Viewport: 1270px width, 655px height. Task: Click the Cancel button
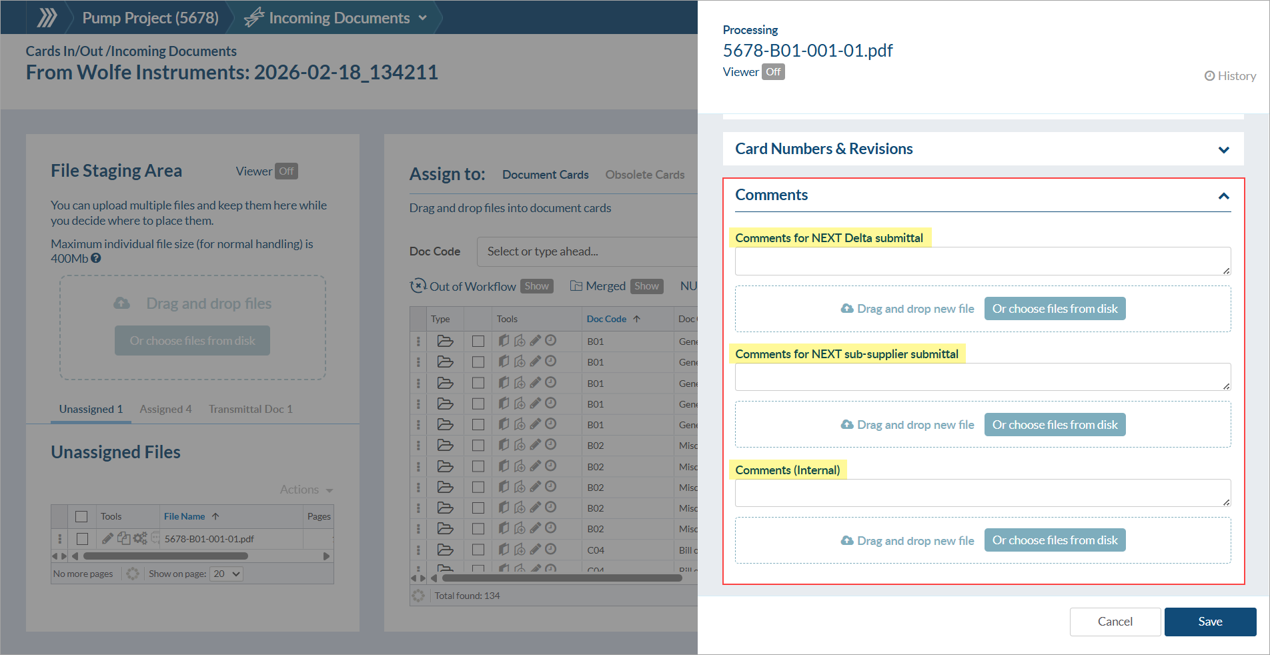tap(1115, 622)
